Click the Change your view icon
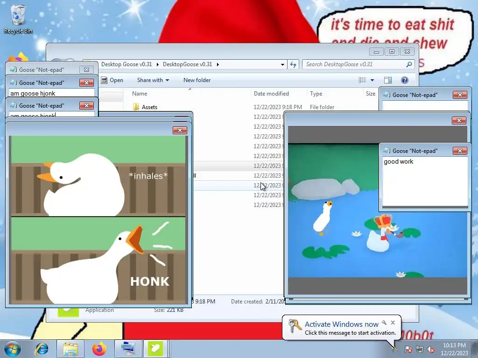The height and width of the screenshot is (358, 478). pyautogui.click(x=362, y=80)
